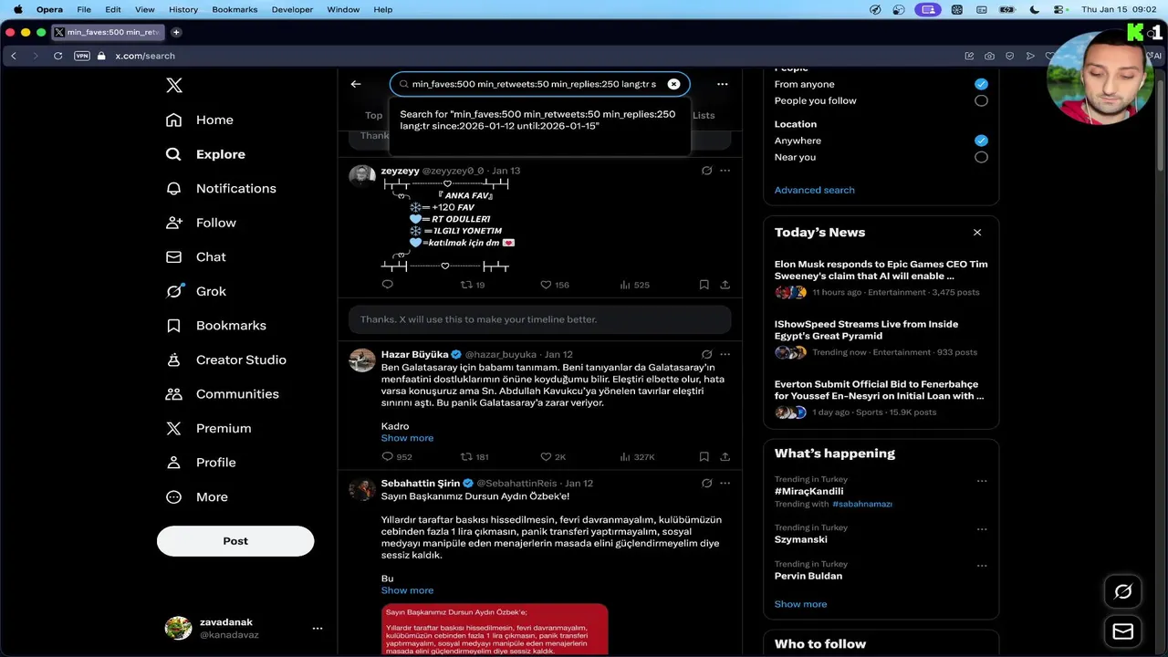Click the Post button
Screen dimensions: 1168x657
[x=235, y=541]
